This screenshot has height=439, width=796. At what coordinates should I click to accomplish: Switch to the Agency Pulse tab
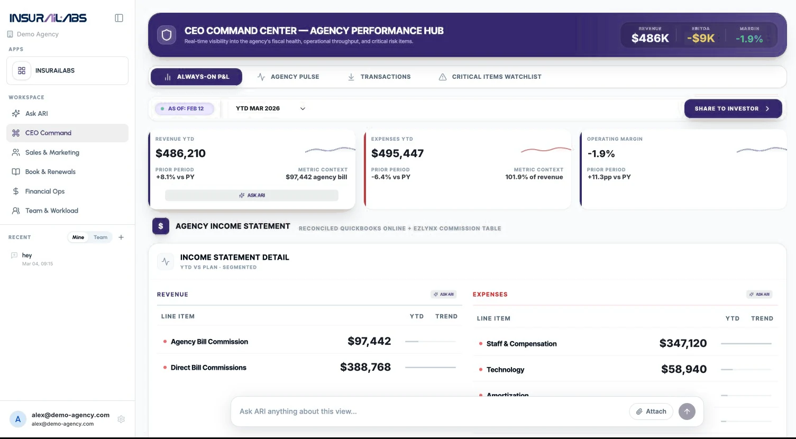[288, 77]
